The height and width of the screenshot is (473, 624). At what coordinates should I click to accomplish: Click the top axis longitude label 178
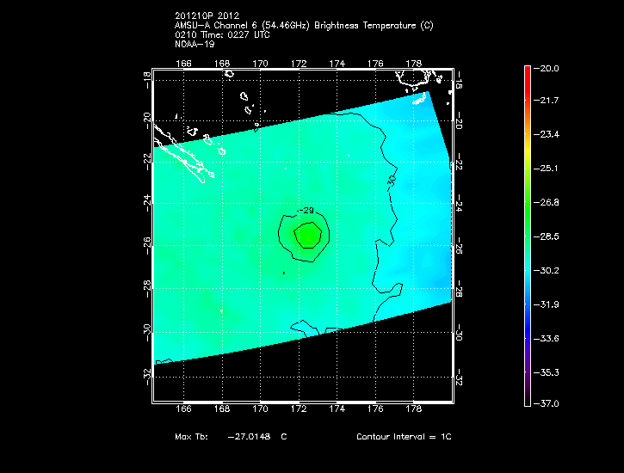coord(413,64)
